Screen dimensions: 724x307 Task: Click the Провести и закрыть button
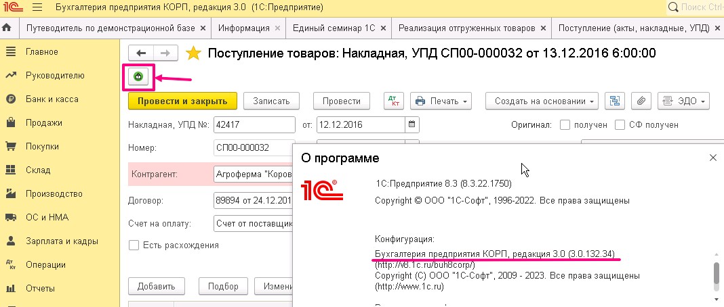182,101
